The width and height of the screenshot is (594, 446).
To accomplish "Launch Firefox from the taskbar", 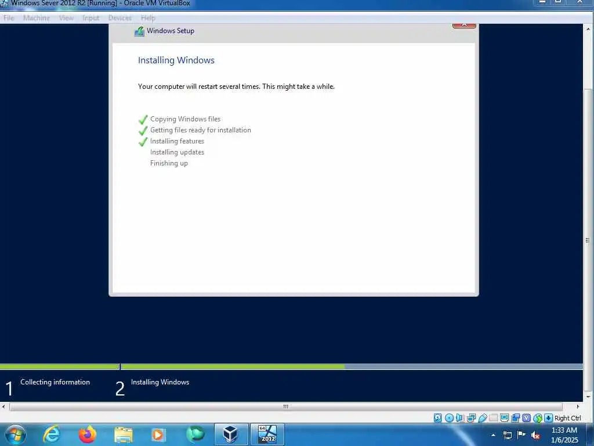I will (x=87, y=434).
